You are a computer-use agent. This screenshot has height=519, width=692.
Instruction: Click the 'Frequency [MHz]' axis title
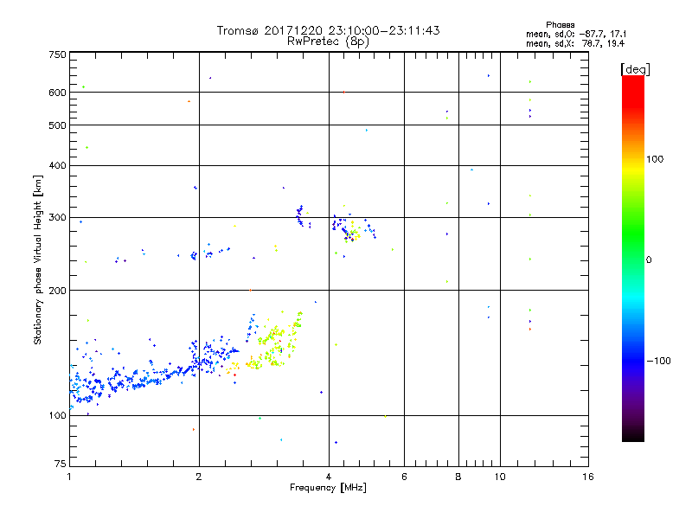(x=328, y=488)
